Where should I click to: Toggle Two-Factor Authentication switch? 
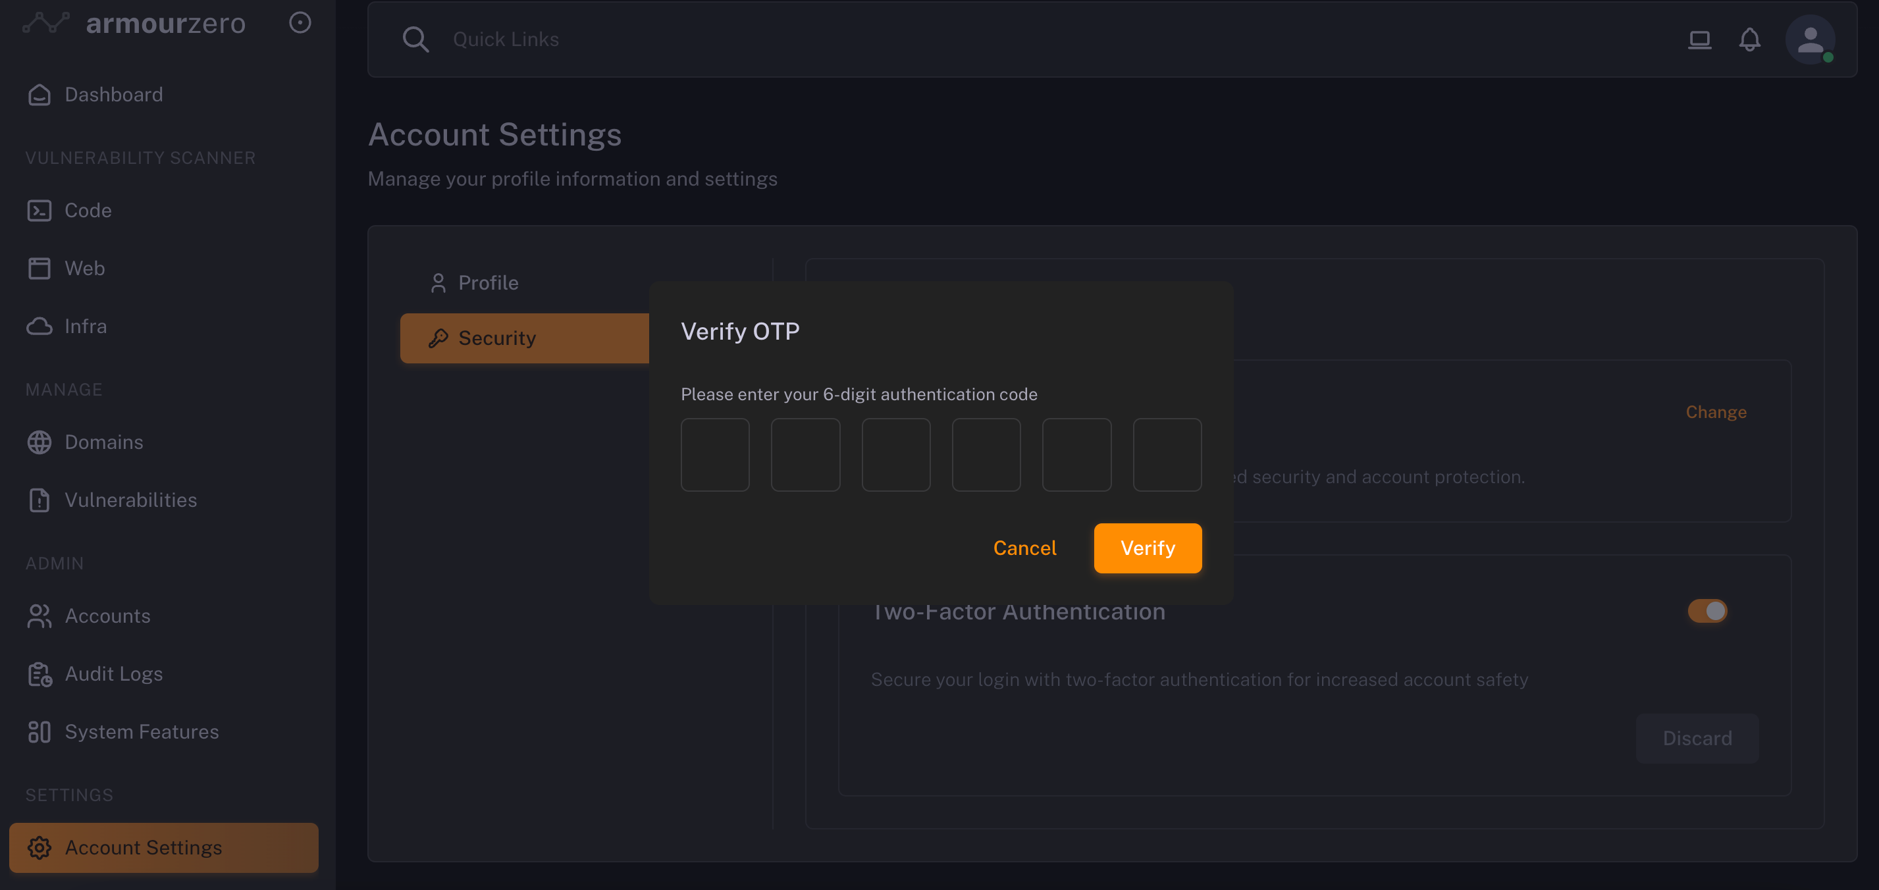pyautogui.click(x=1707, y=611)
